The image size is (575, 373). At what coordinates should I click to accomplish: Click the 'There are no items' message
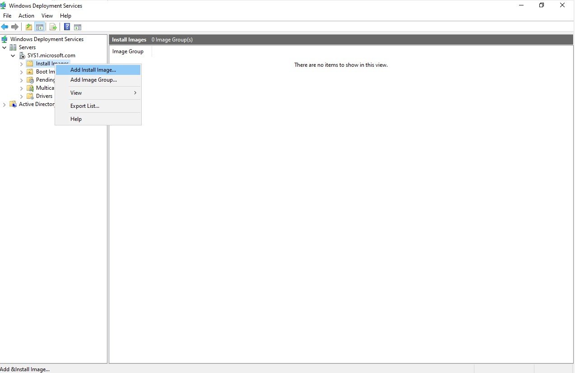pyautogui.click(x=341, y=65)
